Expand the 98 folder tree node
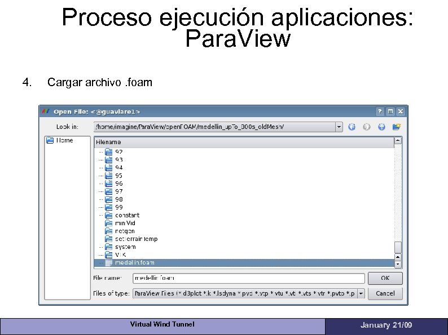448x335 pixels. tap(101, 199)
